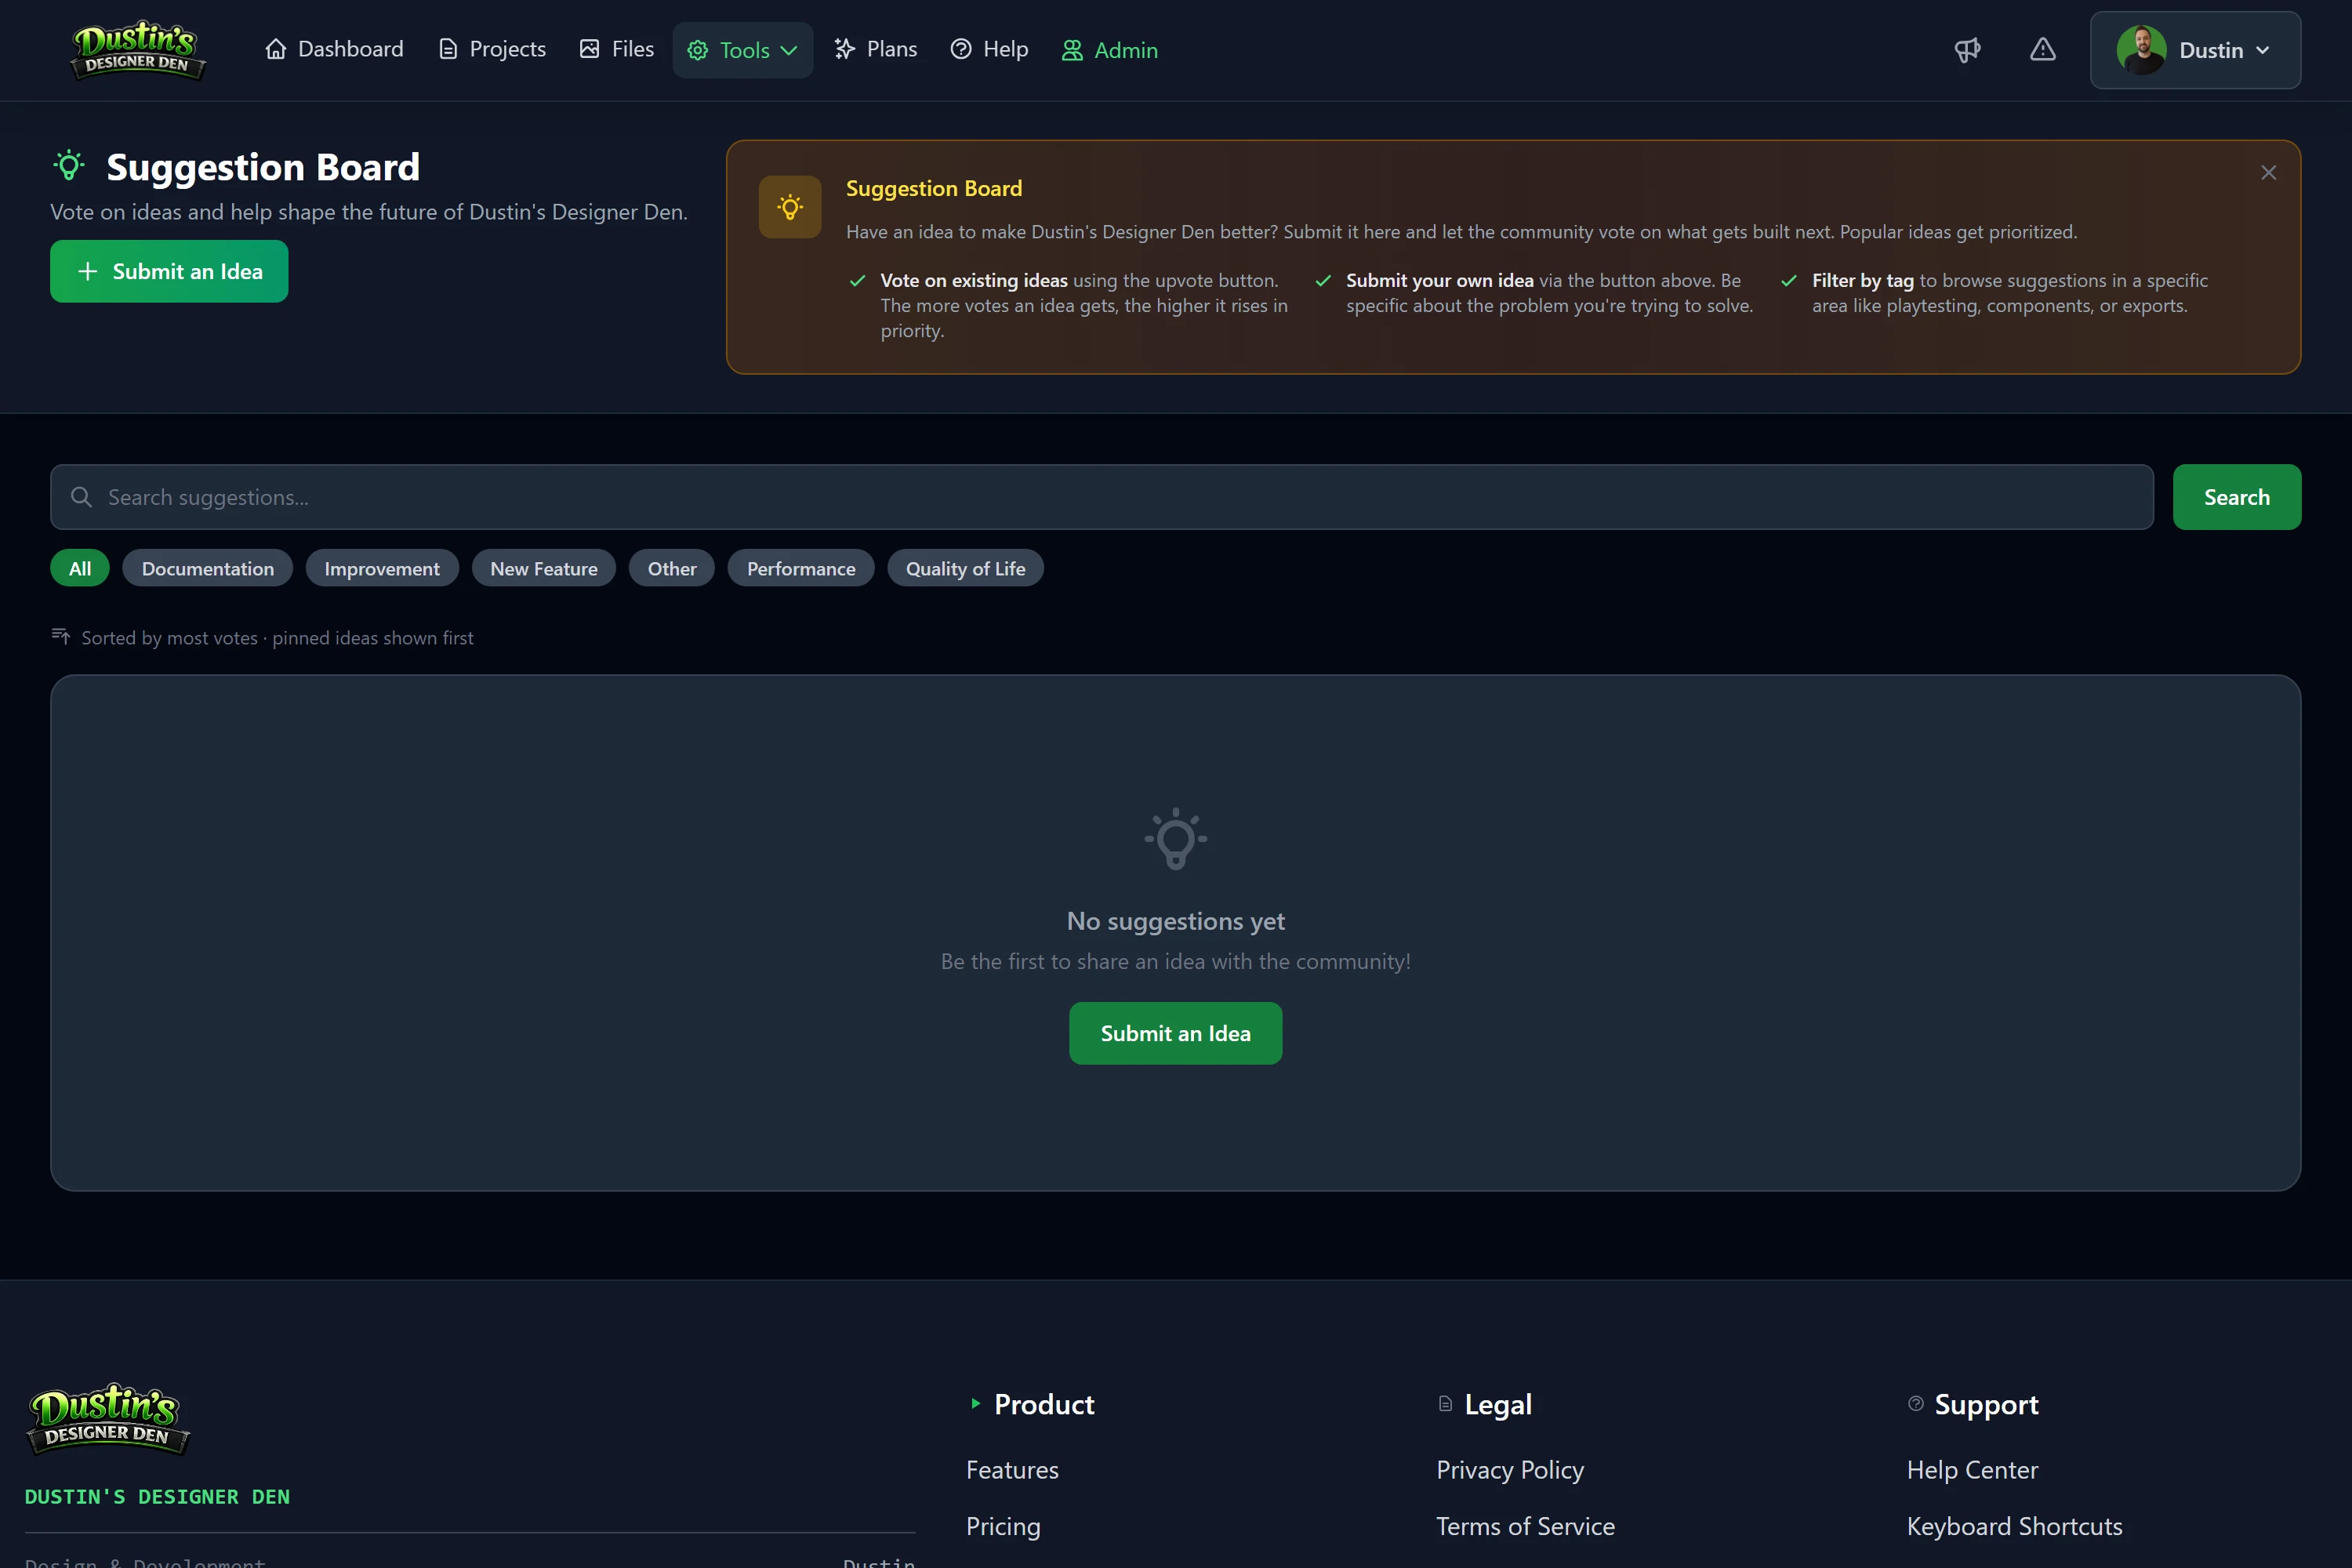Click Submit an Idea in empty state

pos(1175,1033)
